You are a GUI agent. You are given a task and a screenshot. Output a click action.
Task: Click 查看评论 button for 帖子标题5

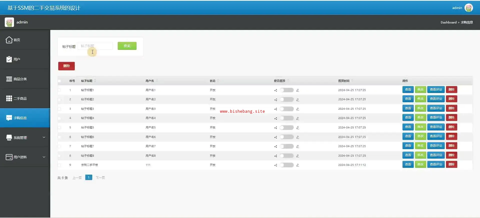coord(436,127)
